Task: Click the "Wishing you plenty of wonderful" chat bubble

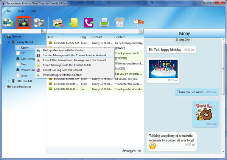Action: point(172,142)
